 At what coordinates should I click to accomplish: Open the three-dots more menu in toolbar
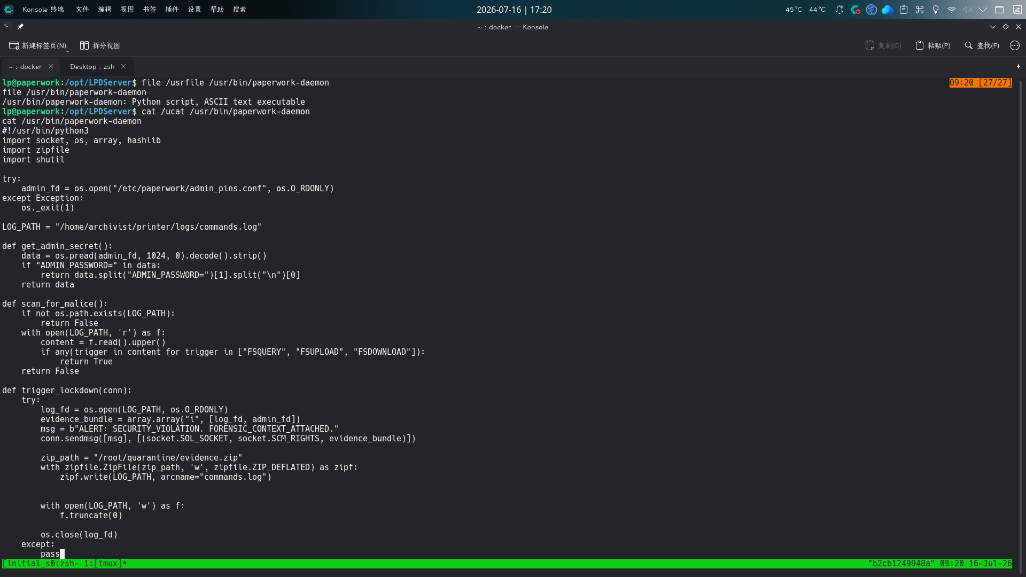1015,45
